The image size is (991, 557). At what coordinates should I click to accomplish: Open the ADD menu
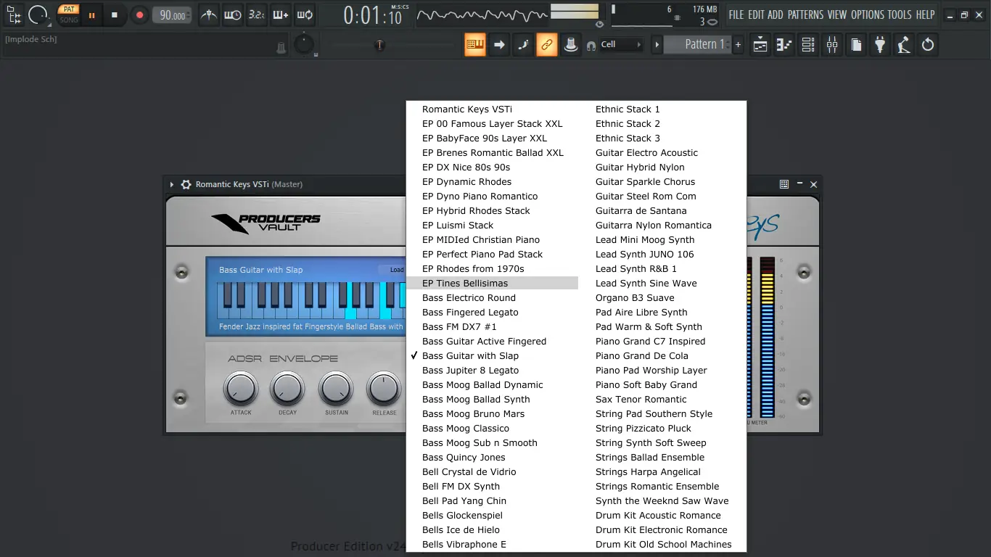click(776, 15)
